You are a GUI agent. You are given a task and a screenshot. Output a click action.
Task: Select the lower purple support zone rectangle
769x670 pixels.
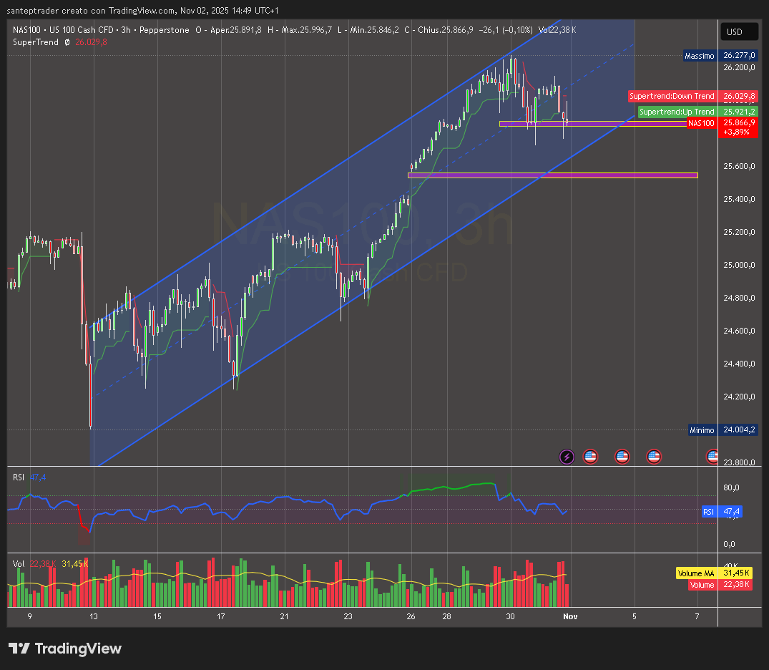[552, 175]
